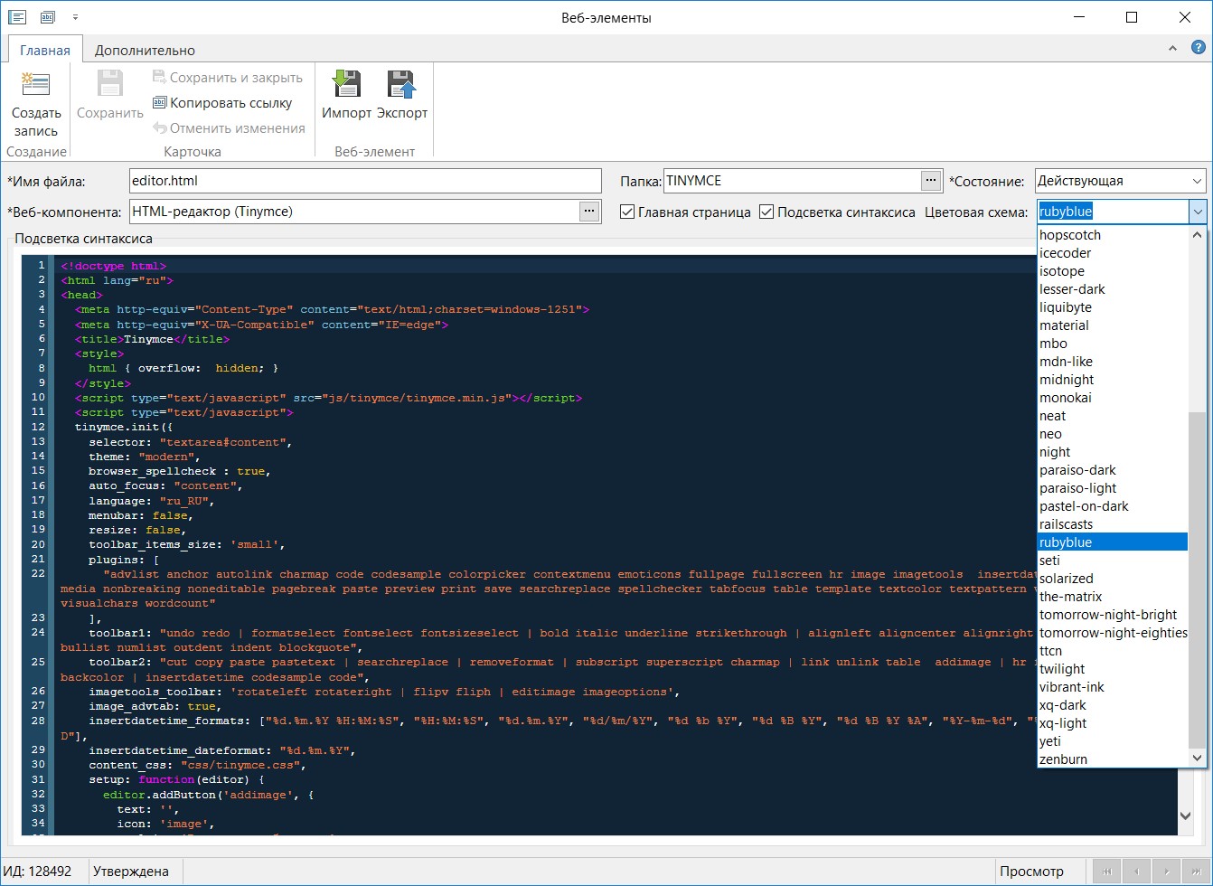Select zenburn color scheme
Image resolution: width=1213 pixels, height=886 pixels.
click(1113, 759)
